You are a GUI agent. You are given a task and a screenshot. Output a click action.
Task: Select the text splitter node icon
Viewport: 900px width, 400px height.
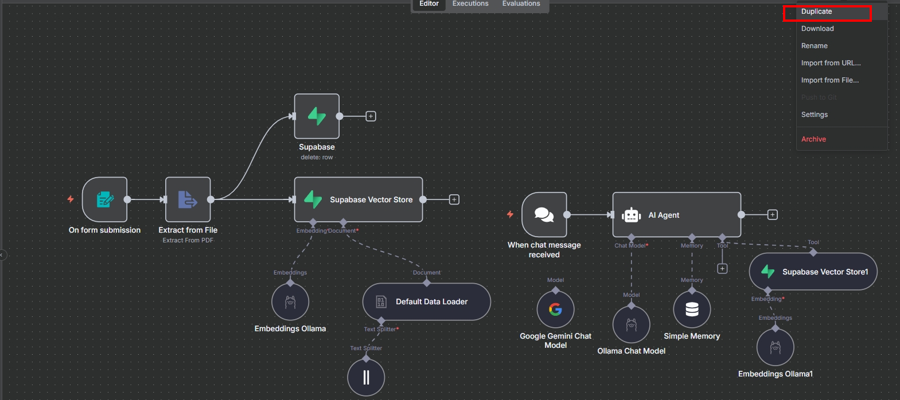tap(366, 377)
